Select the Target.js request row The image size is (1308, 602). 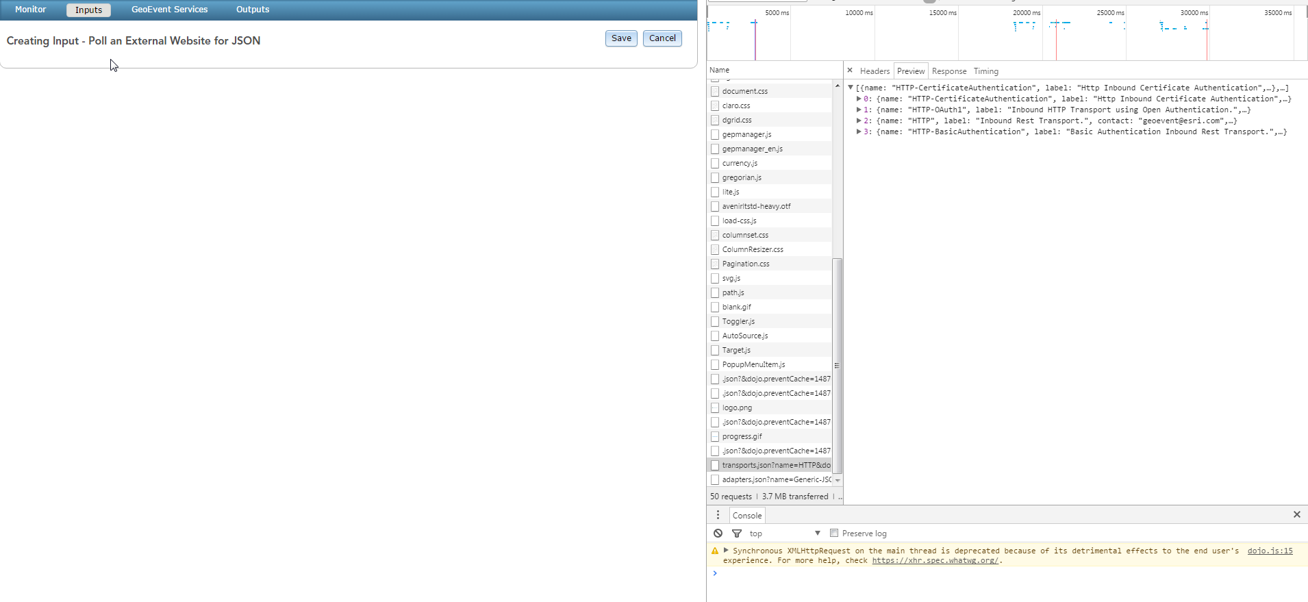pos(770,350)
